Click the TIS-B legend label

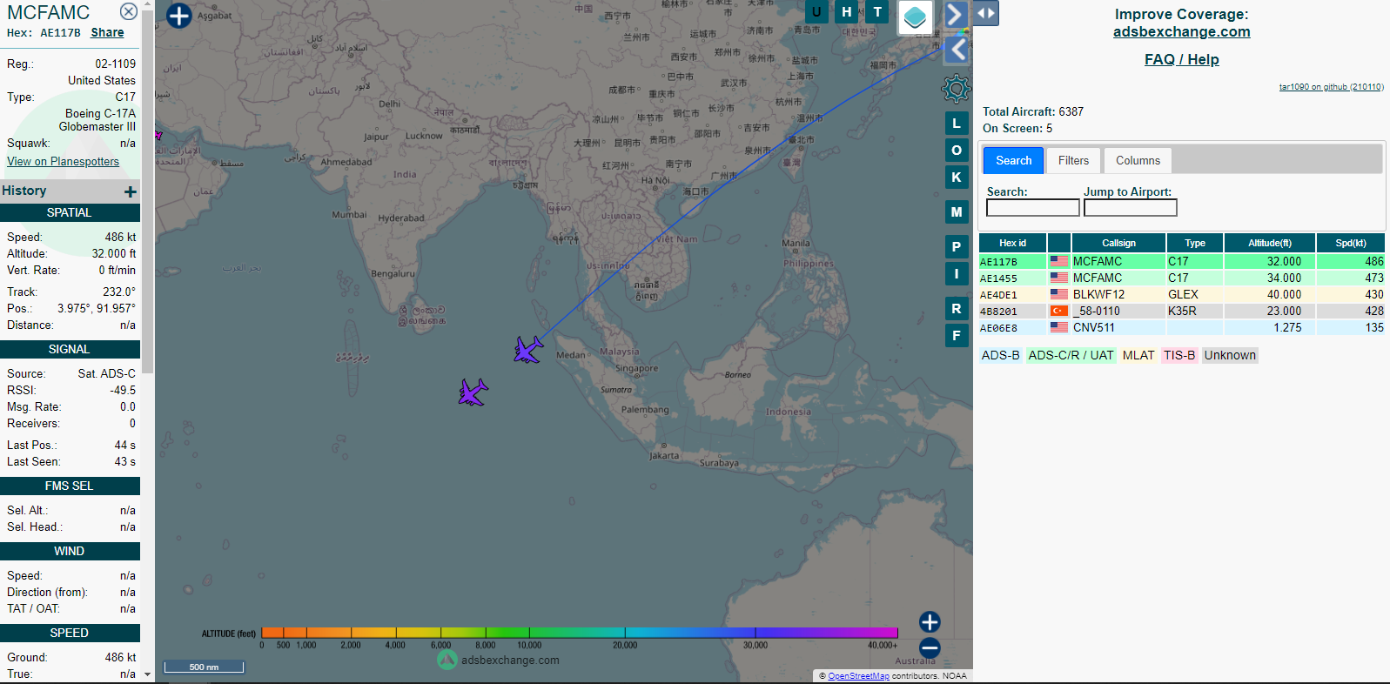(1179, 355)
